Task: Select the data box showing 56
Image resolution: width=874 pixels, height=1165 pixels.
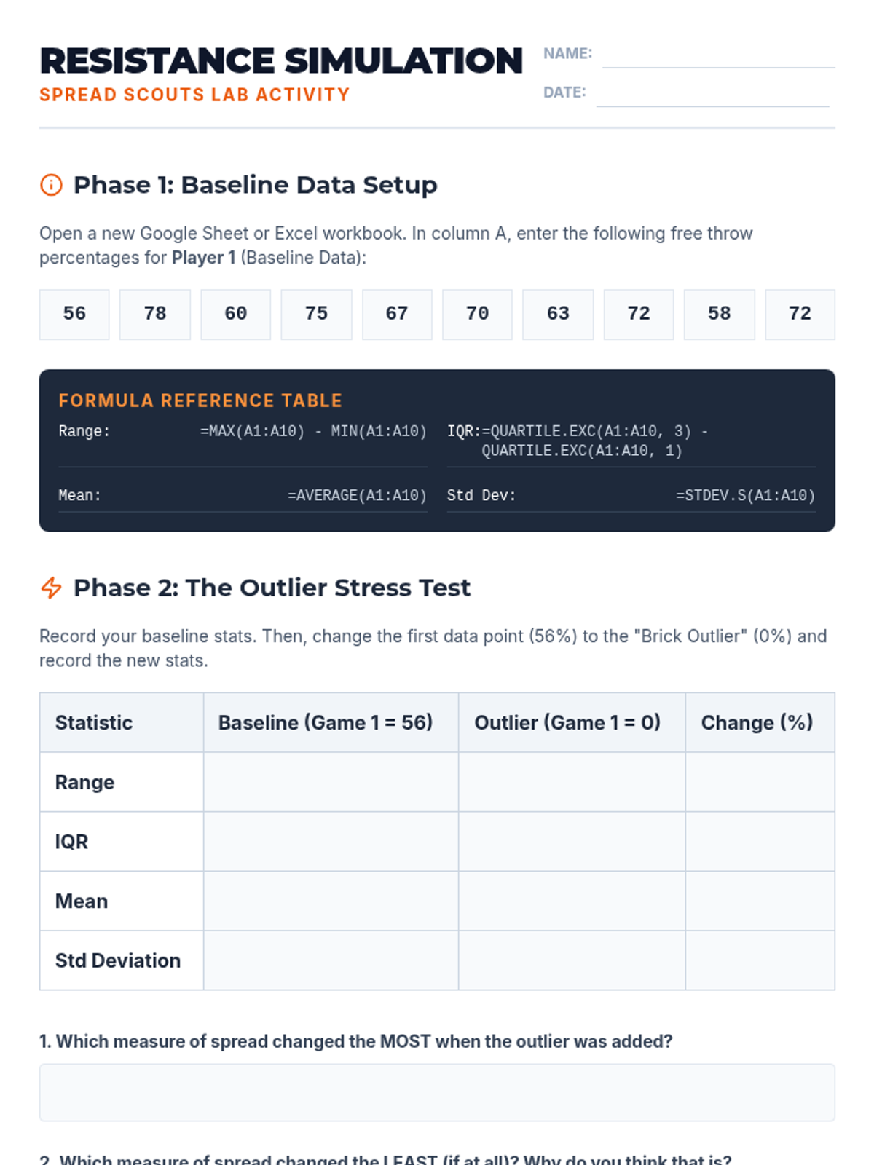Action: click(74, 314)
